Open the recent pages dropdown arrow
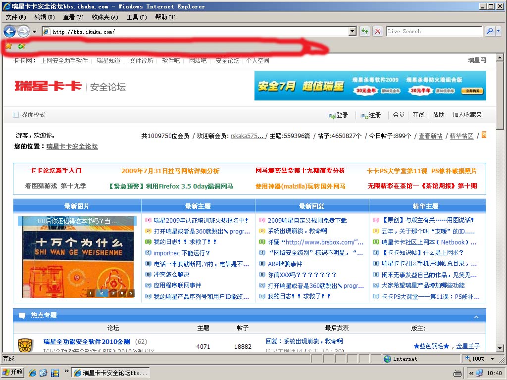 [34, 32]
